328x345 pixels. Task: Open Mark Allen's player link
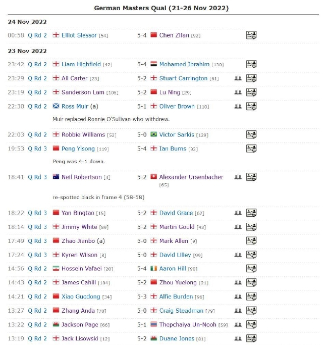pos(174,241)
